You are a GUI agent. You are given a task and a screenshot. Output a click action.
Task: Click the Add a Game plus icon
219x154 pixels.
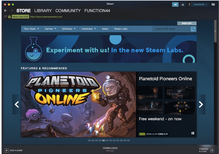point(6,150)
